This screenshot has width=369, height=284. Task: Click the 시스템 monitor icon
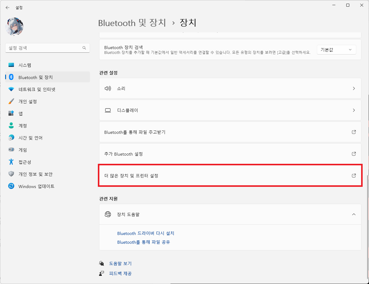[x=11, y=65]
